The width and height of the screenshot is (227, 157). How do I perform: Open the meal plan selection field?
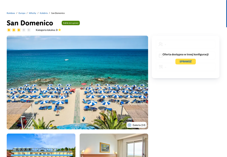[x=186, y=67]
